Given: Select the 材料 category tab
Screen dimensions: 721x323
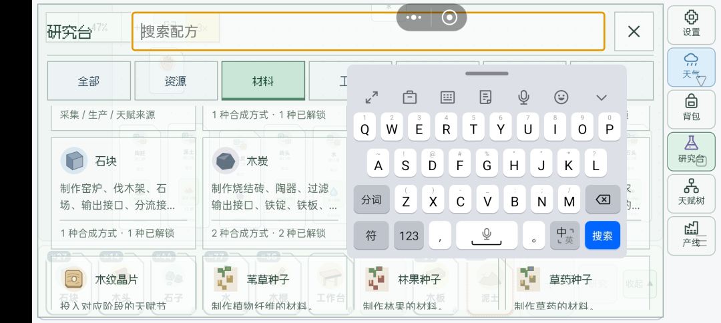Looking at the screenshot, I should click(263, 81).
